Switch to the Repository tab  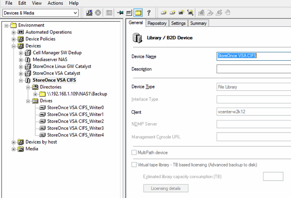click(157, 23)
